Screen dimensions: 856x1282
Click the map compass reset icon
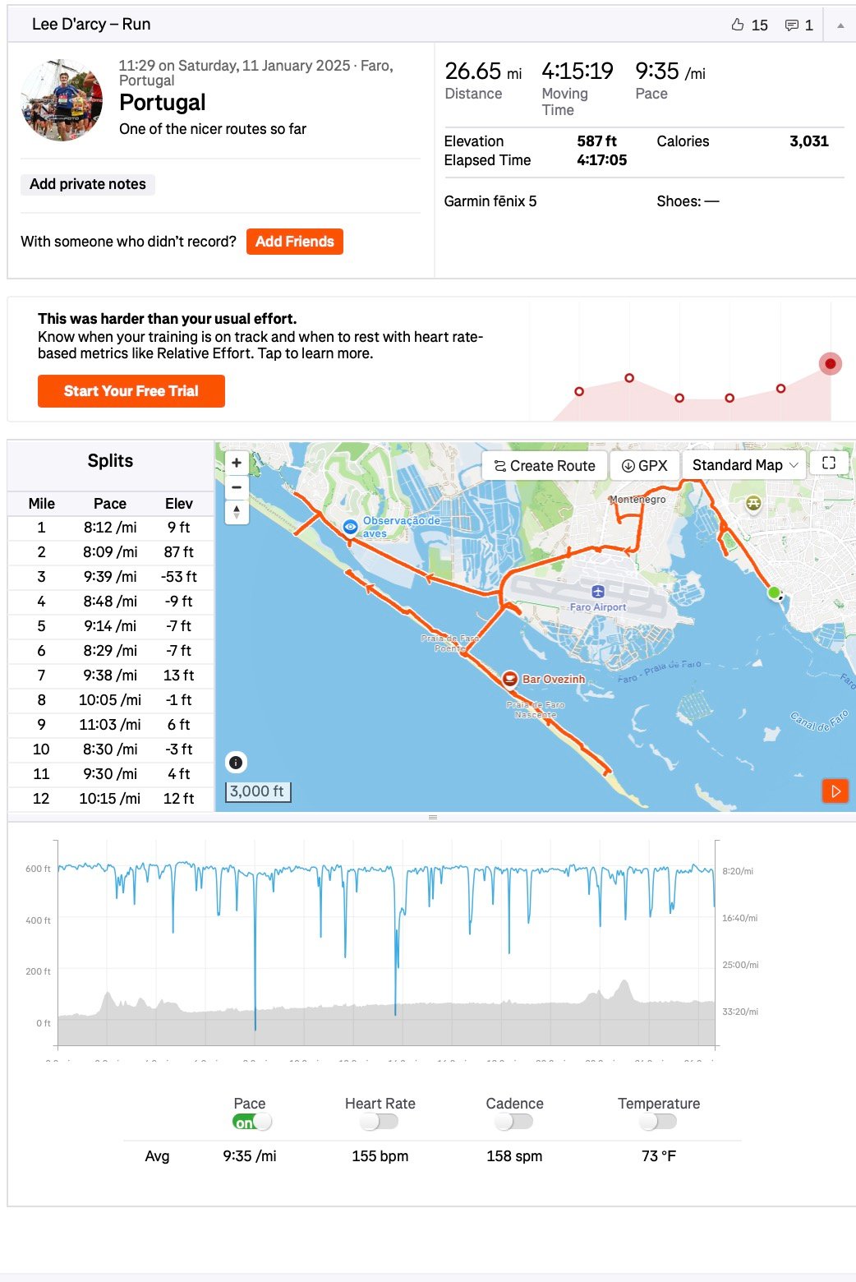click(x=237, y=512)
